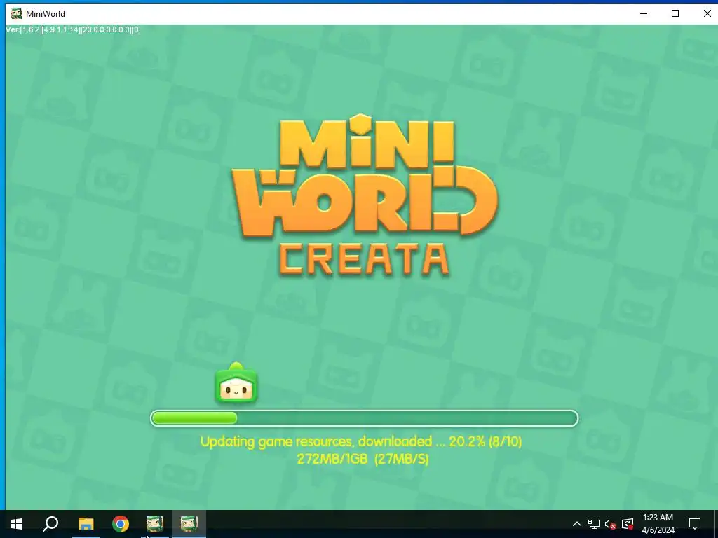Open File Explorer from the taskbar
718x538 pixels.
tap(86, 524)
